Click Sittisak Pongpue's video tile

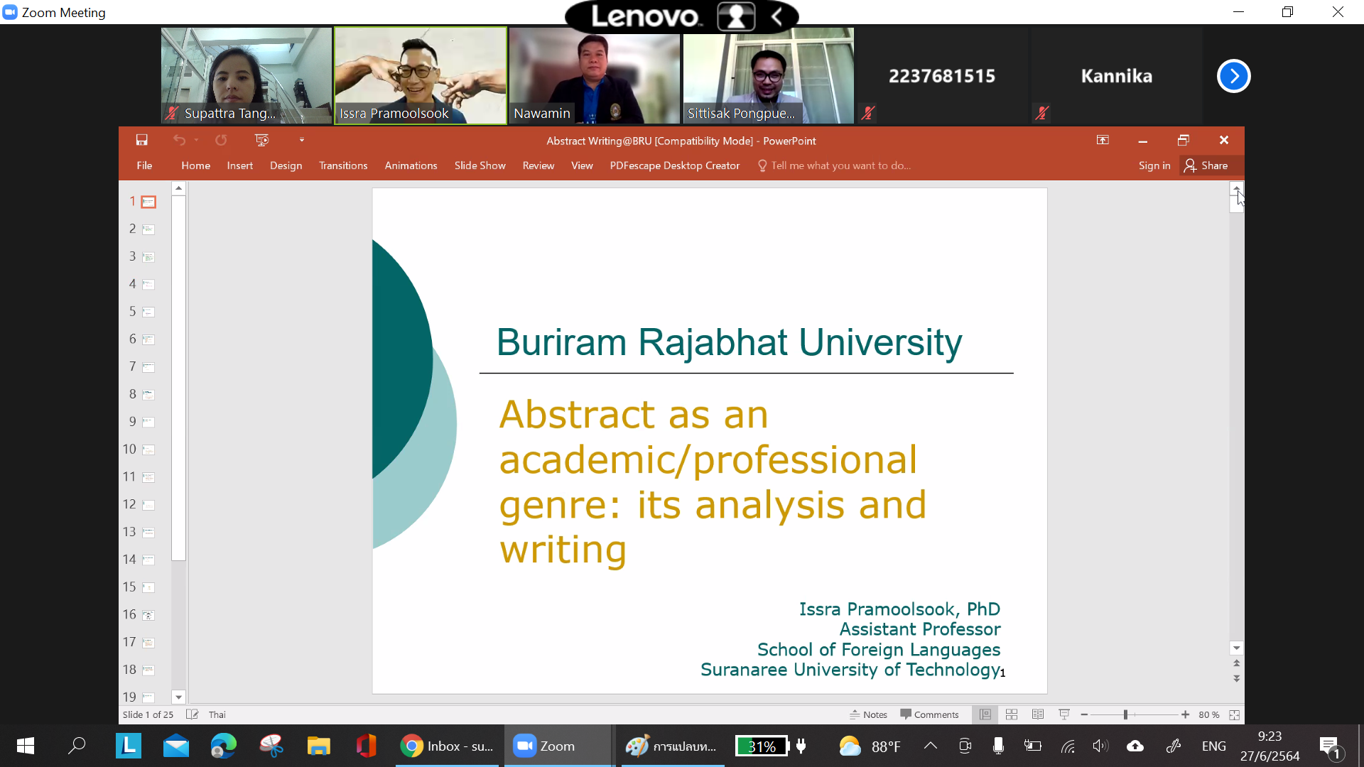(x=769, y=75)
